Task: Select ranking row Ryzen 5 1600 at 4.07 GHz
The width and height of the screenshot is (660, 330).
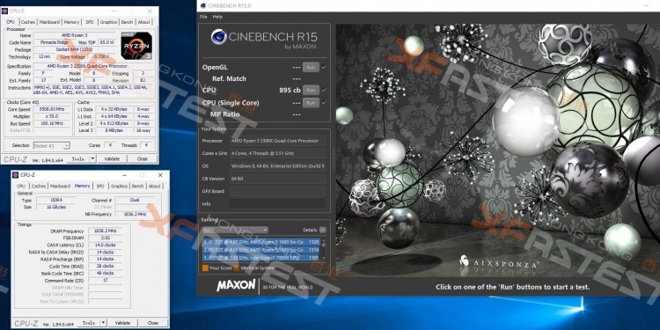Action: coord(262,242)
